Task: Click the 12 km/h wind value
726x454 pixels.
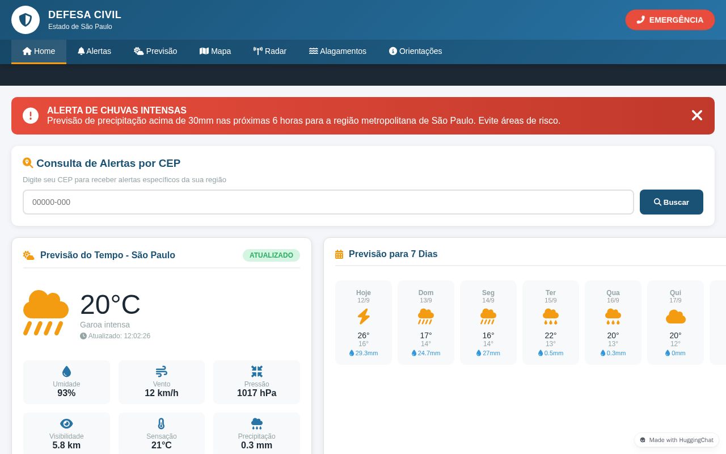Action: point(162,393)
